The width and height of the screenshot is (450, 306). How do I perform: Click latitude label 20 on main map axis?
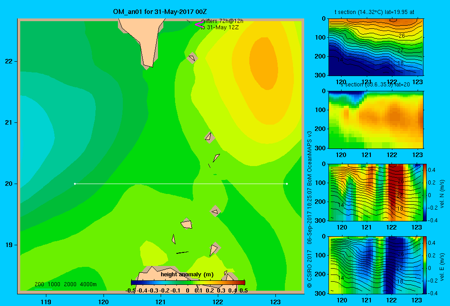tap(9, 184)
